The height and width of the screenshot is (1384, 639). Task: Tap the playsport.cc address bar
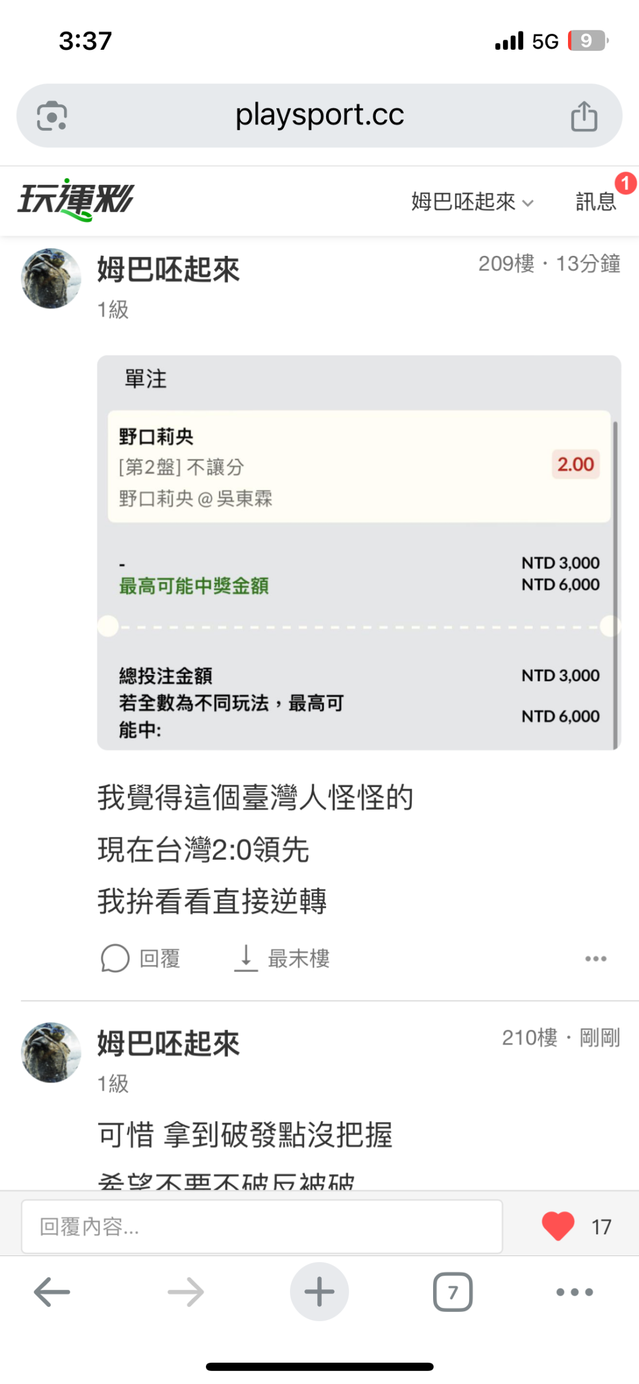coord(319,115)
